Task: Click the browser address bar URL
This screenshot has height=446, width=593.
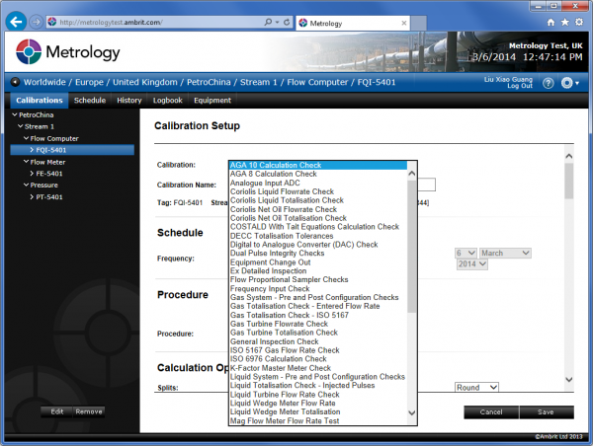Action: point(111,23)
